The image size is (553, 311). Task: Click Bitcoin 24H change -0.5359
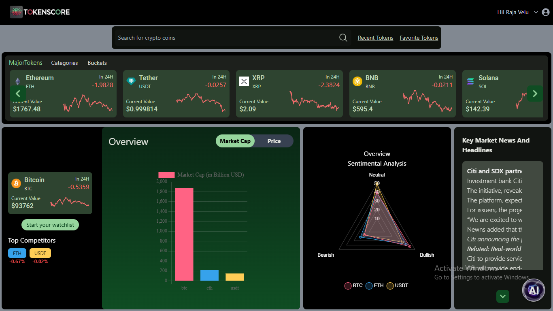[79, 187]
